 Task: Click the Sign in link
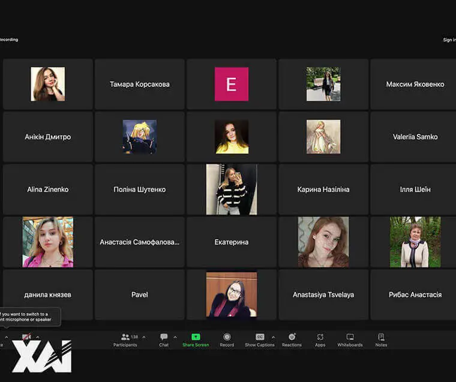pyautogui.click(x=449, y=40)
